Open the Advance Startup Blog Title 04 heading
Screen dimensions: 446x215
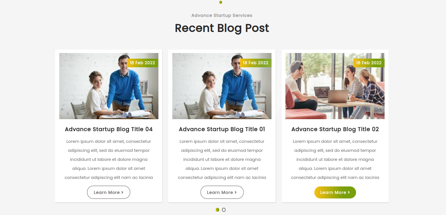[x=109, y=129]
